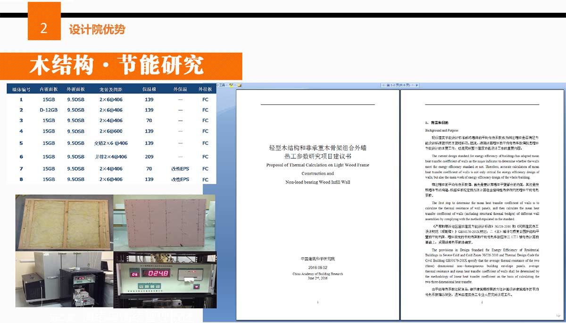Viewport: 566px width, 323px height.
Task: Select the yellow text highlighter icon
Action: [x=231, y=85]
